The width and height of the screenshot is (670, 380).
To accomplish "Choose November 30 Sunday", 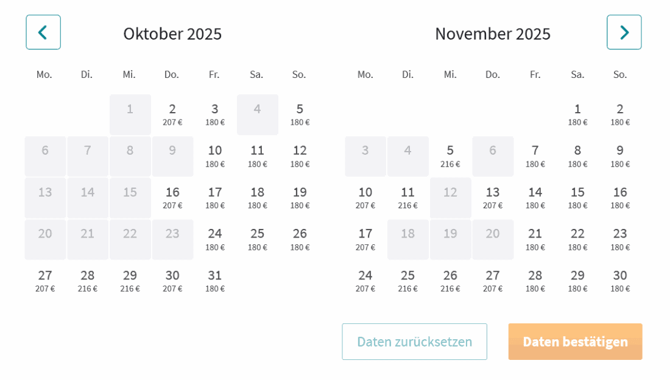I will (620, 281).
